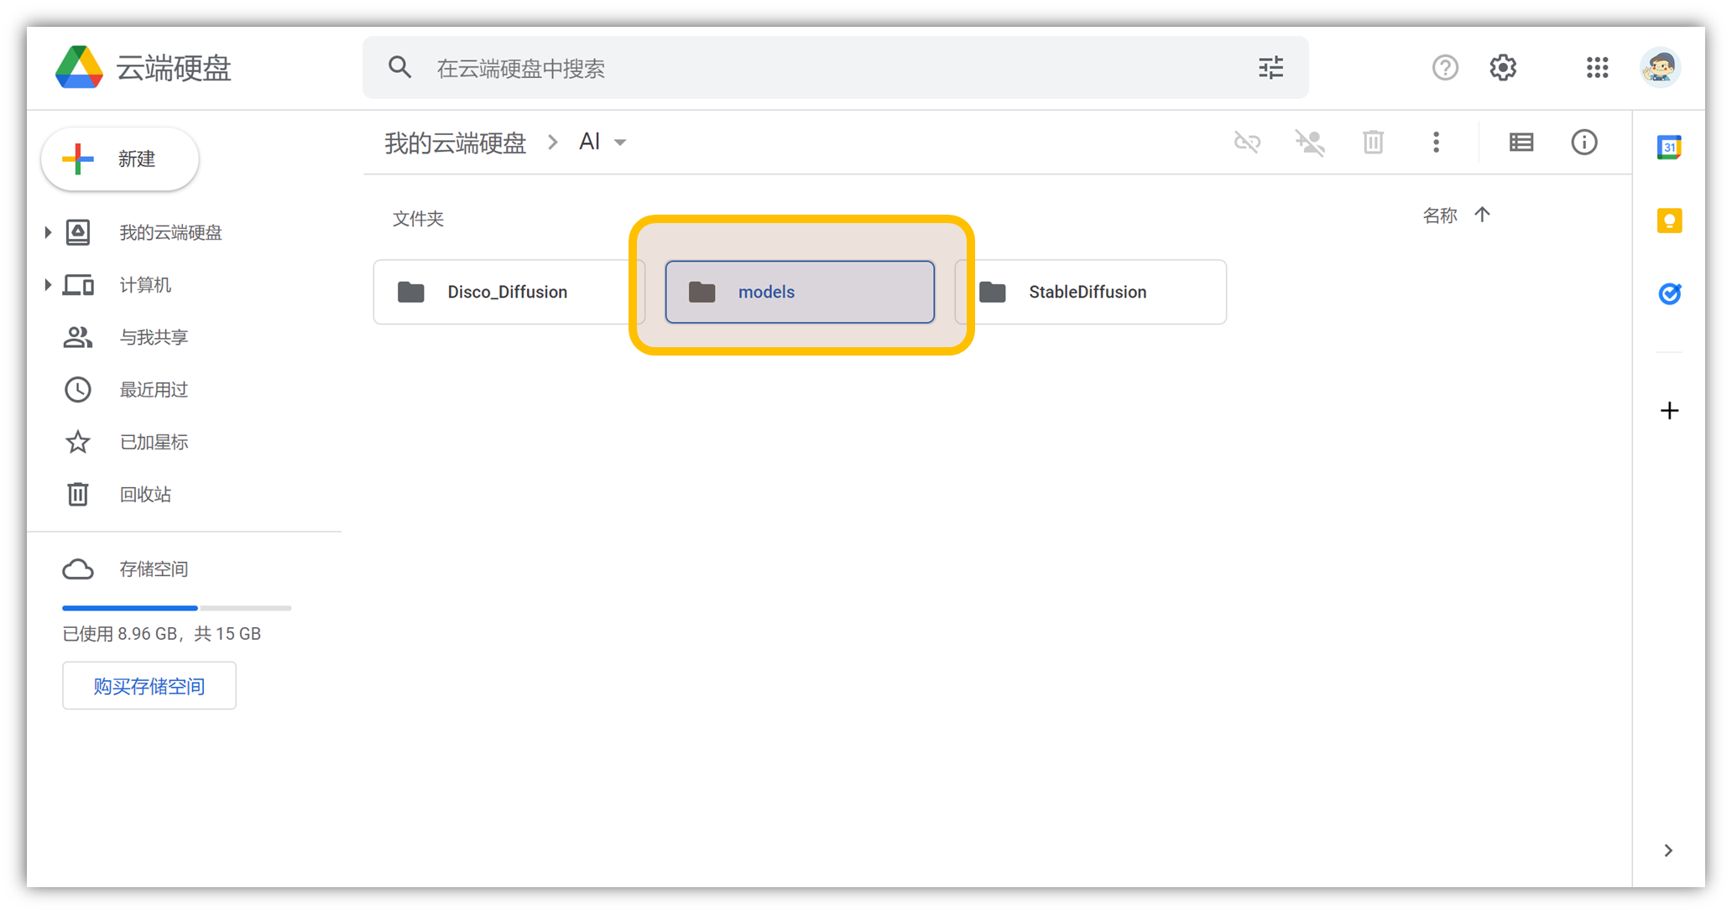Open 我的云端硬盘 in the sidebar
Viewport: 1732px width, 914px height.
(x=170, y=232)
